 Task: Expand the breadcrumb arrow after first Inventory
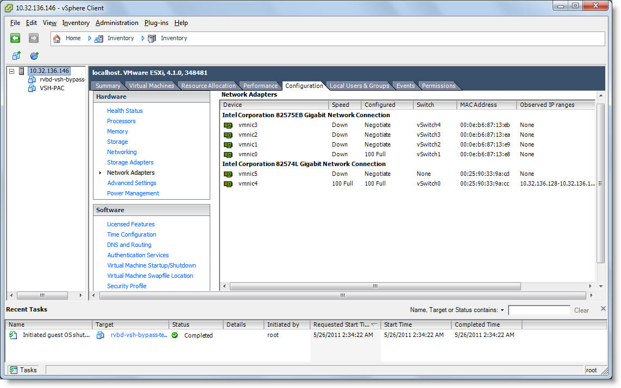pyautogui.click(x=143, y=39)
